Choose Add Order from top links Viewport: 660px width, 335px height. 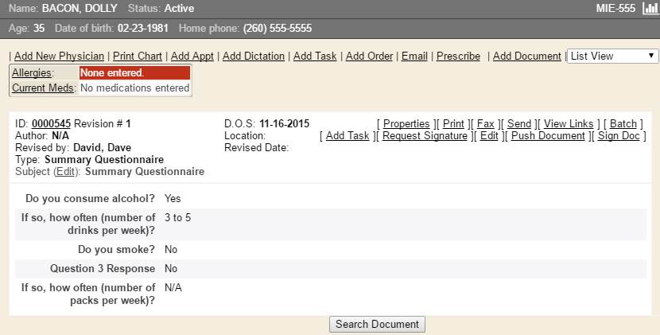[x=369, y=56]
